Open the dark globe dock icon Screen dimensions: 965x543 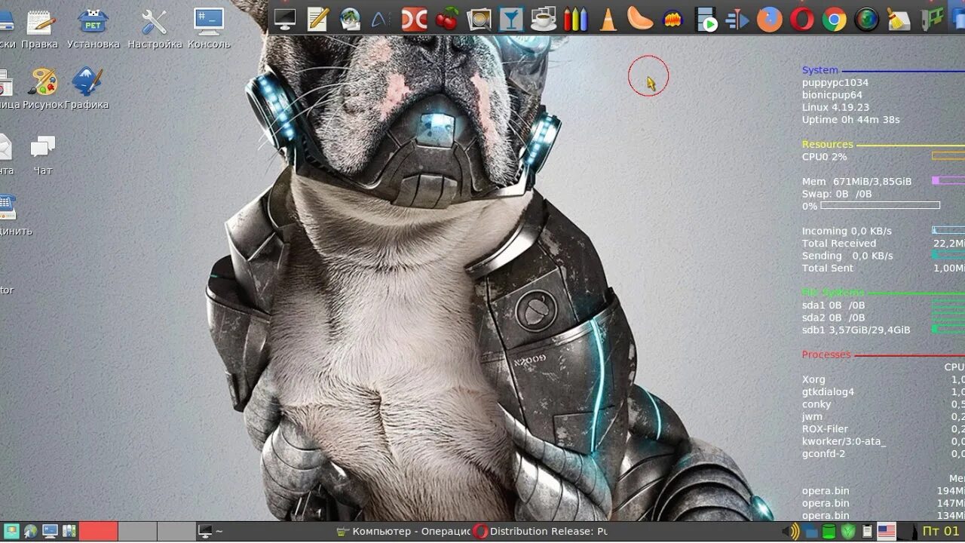tap(867, 19)
